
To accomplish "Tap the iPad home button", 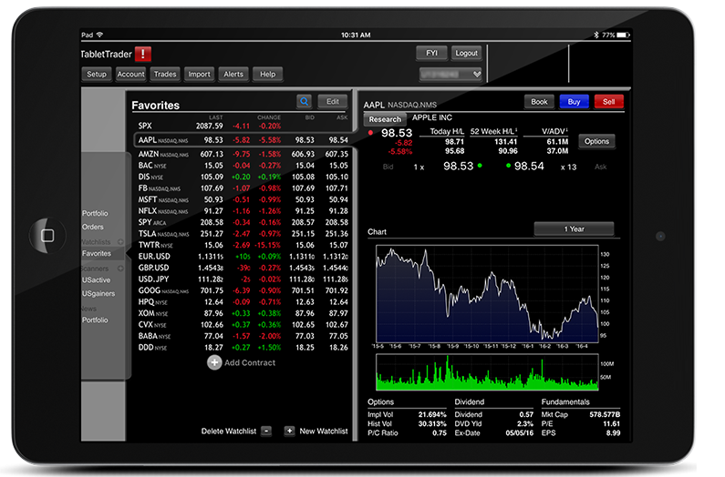I will pyautogui.click(x=47, y=236).
